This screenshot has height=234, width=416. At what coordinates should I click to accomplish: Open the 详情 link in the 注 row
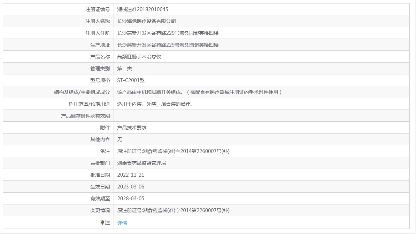(x=122, y=223)
